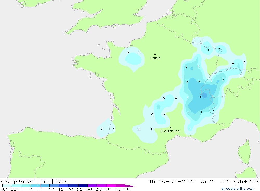Image resolution: width=260 pixels, height=191 pixels.
Task: Pick the 30–35 mm legend color swatch
Action: [92, 186]
